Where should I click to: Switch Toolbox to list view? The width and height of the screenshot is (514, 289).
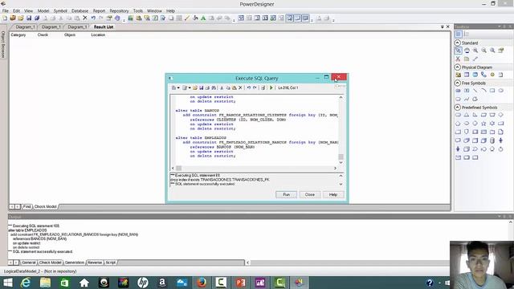[x=467, y=34]
